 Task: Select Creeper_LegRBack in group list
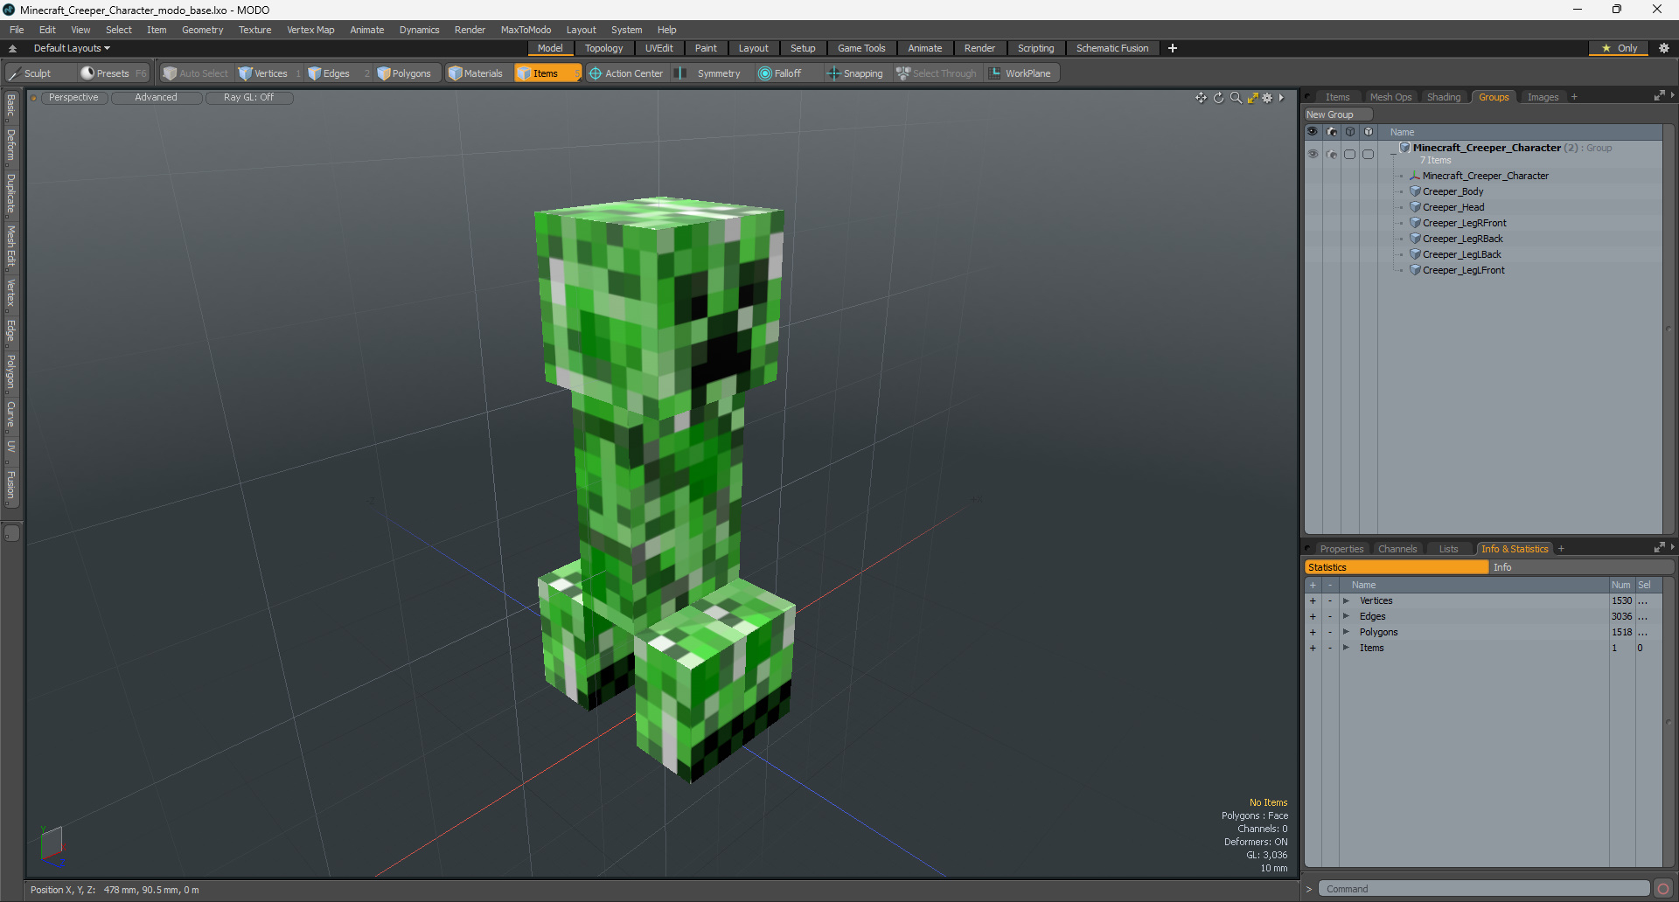click(1462, 239)
